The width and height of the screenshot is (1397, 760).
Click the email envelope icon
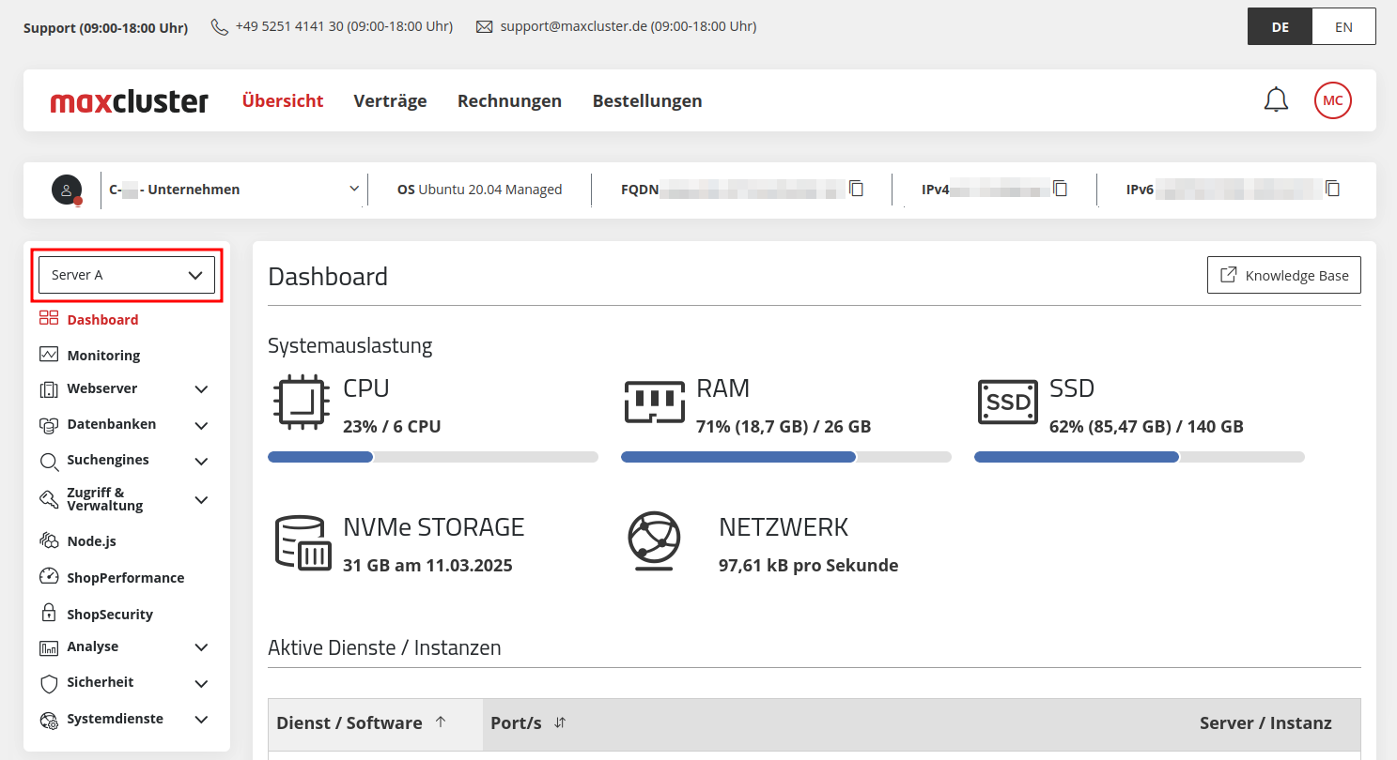pyautogui.click(x=485, y=27)
